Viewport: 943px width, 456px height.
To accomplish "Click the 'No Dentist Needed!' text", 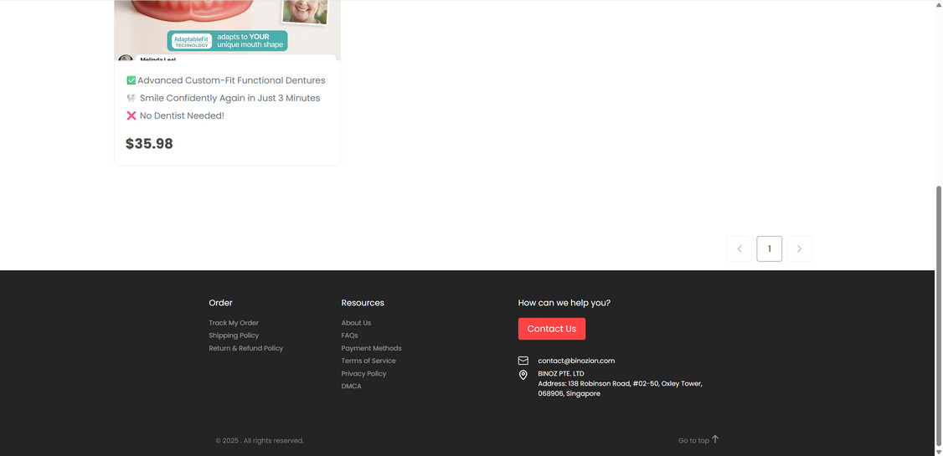I will click(182, 115).
